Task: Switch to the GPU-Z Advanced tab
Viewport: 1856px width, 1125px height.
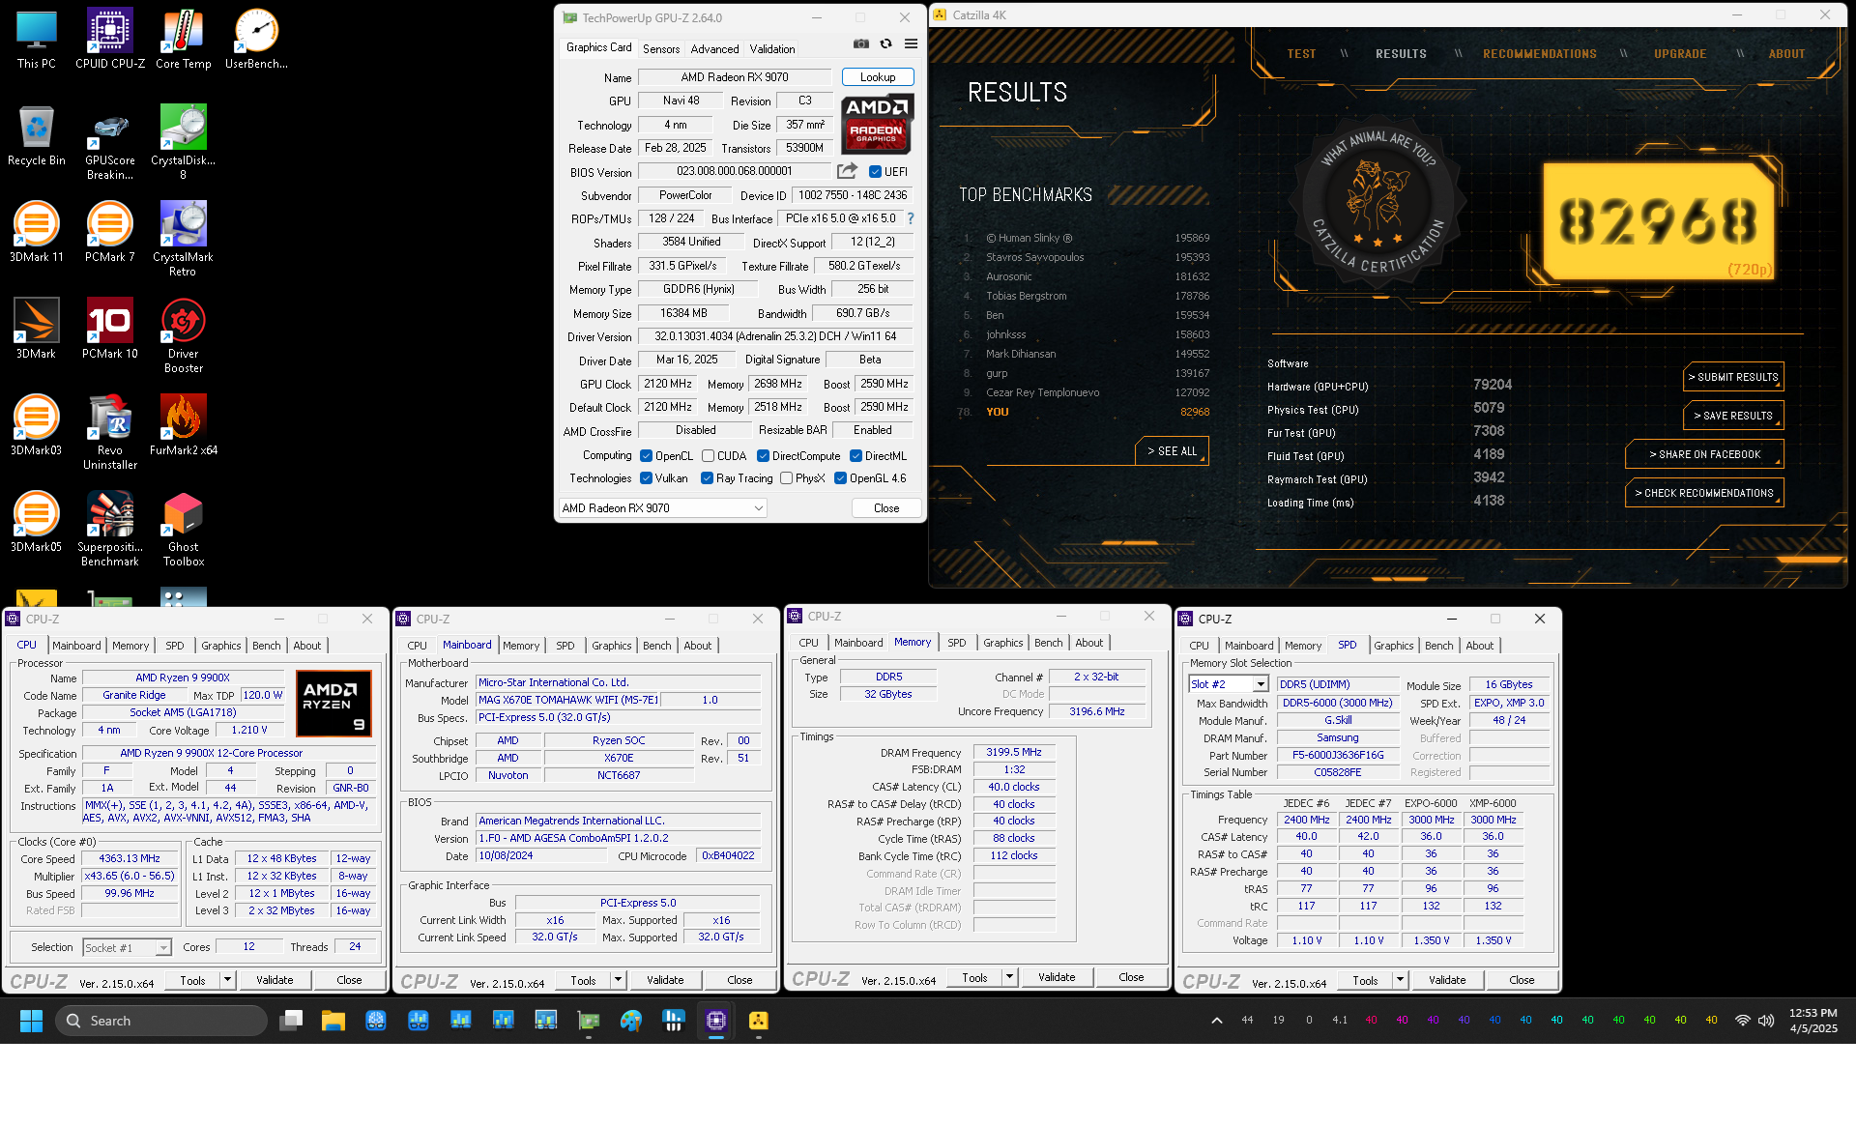Action: coord(714,48)
